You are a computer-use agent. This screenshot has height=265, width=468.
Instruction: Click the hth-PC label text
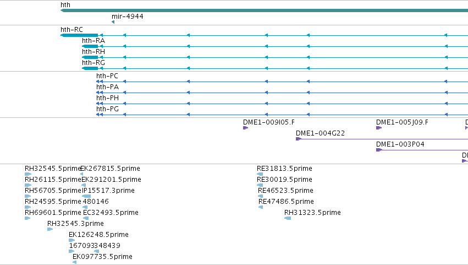tap(107, 76)
